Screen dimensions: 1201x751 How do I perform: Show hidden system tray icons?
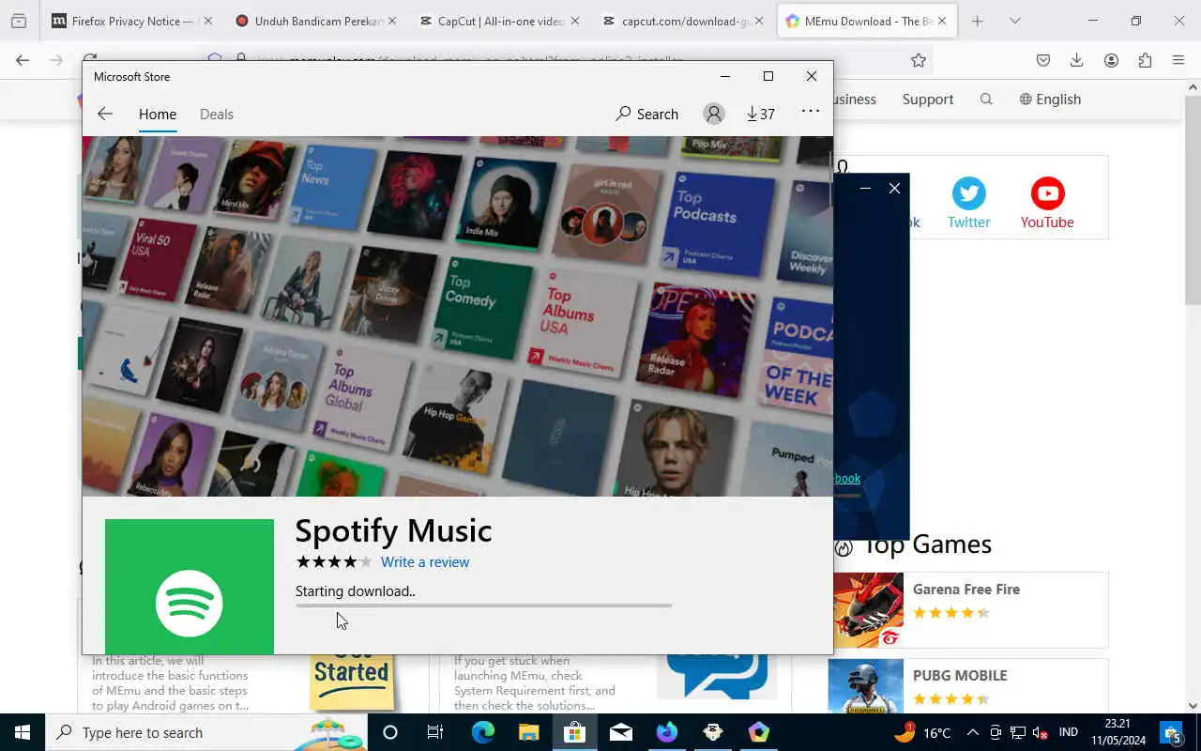click(972, 732)
